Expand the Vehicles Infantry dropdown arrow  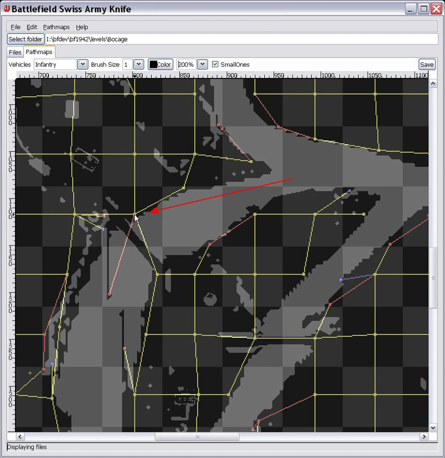83,64
